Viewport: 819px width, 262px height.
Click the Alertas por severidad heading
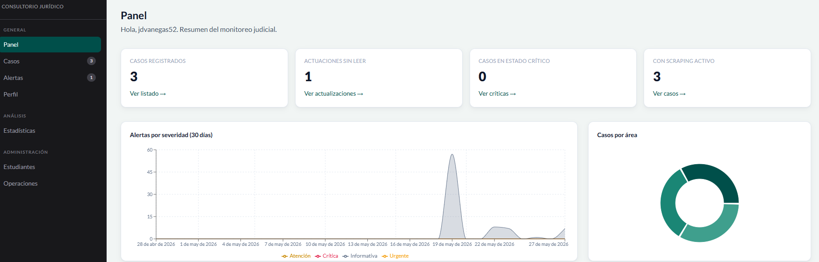[171, 135]
